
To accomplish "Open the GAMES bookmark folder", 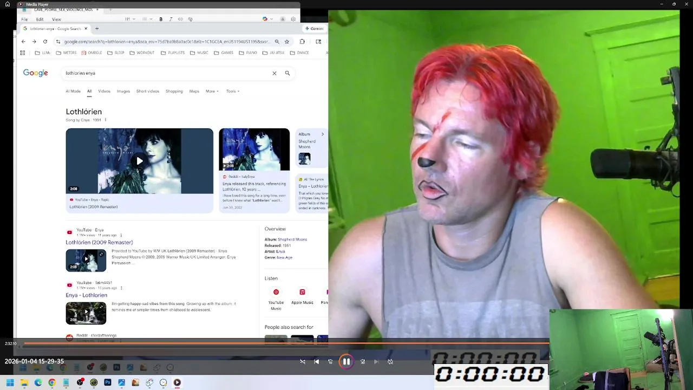I will 224,53.
